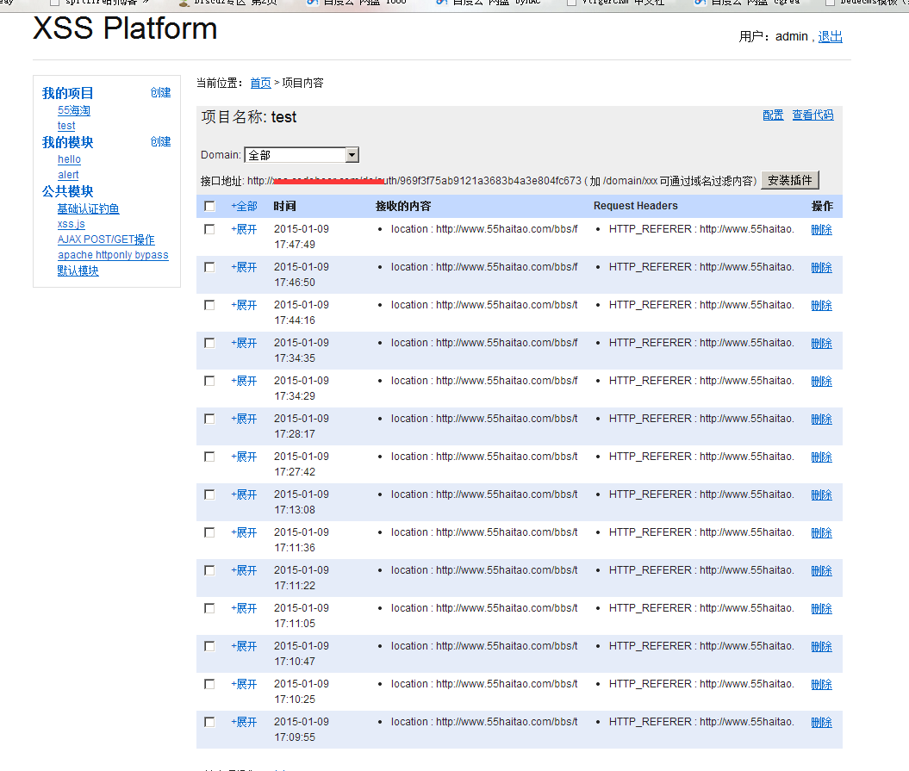This screenshot has width=909, height=771.
Task: Delete the 17:44:16 record
Action: click(x=821, y=306)
